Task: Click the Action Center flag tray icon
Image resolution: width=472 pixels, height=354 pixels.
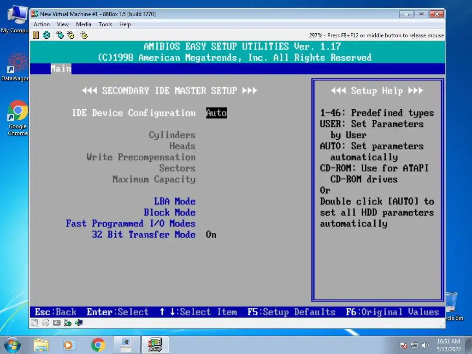Action: click(x=403, y=345)
